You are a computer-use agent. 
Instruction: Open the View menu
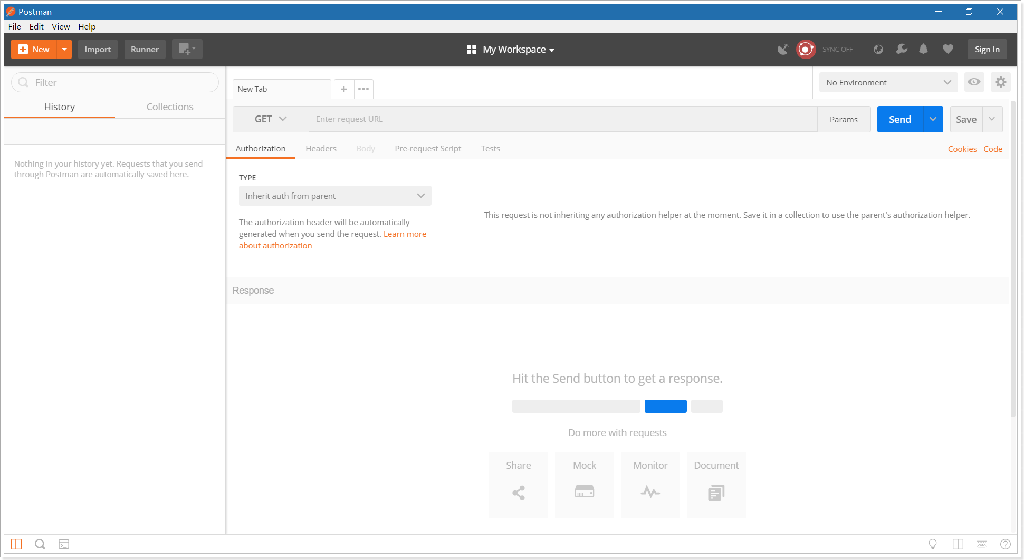(61, 26)
